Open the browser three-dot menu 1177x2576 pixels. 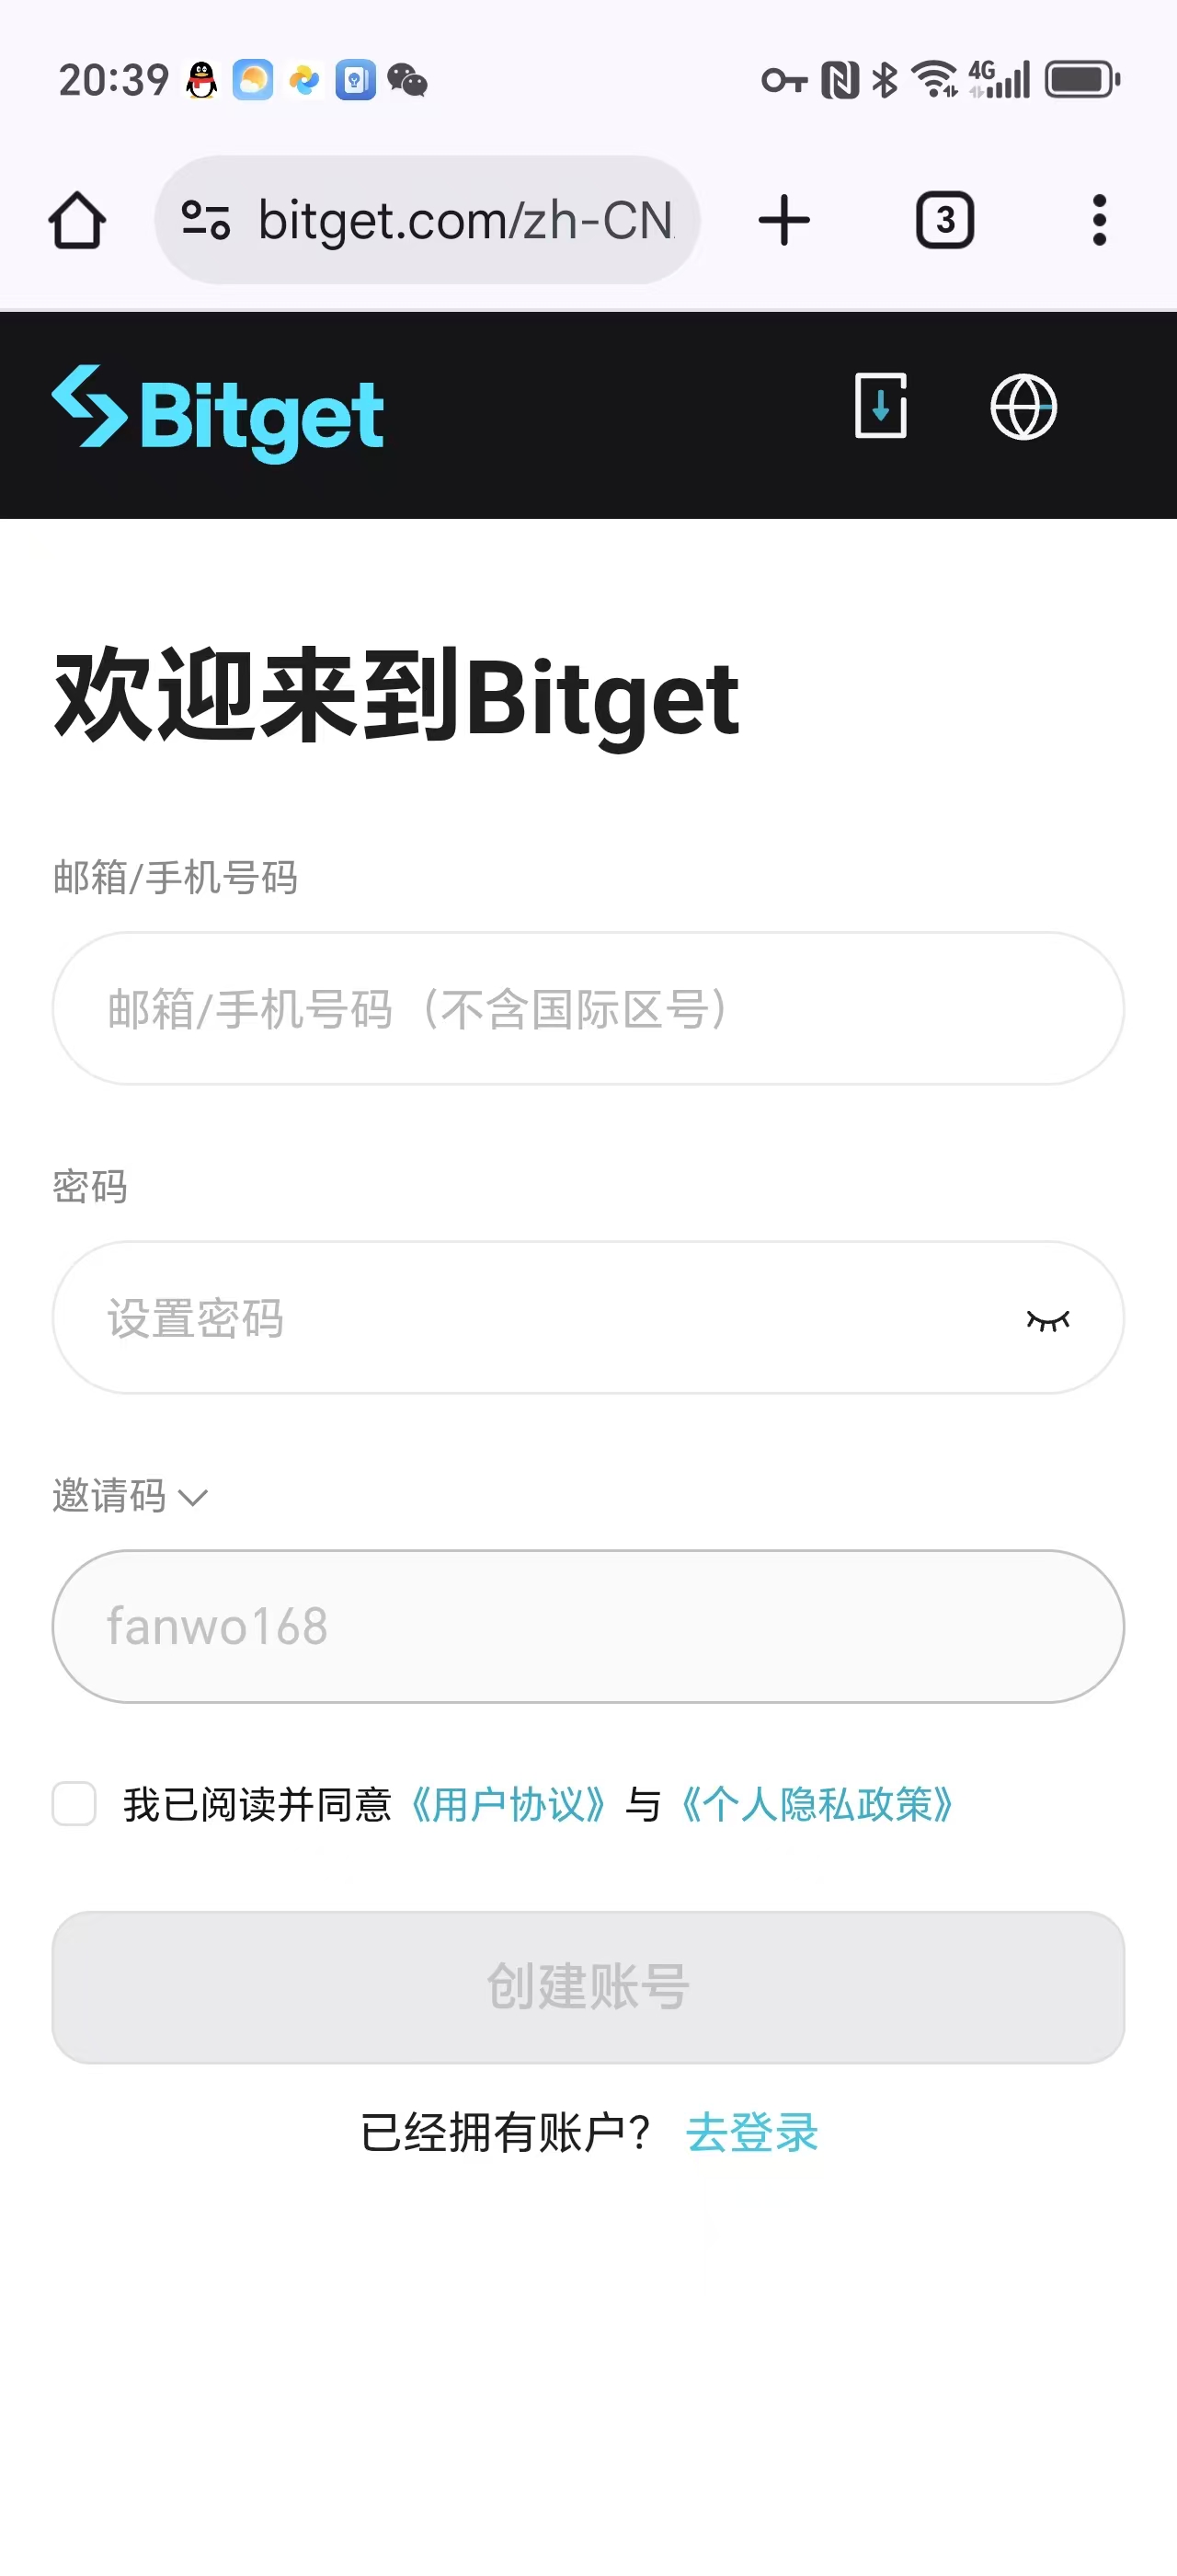(1099, 220)
